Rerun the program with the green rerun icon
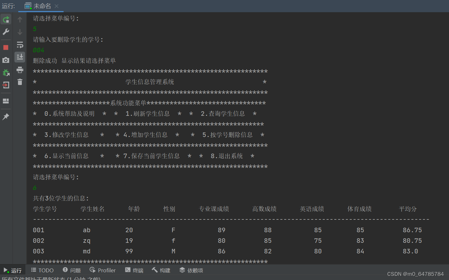Image resolution: width=449 pixels, height=280 pixels. 6,20
